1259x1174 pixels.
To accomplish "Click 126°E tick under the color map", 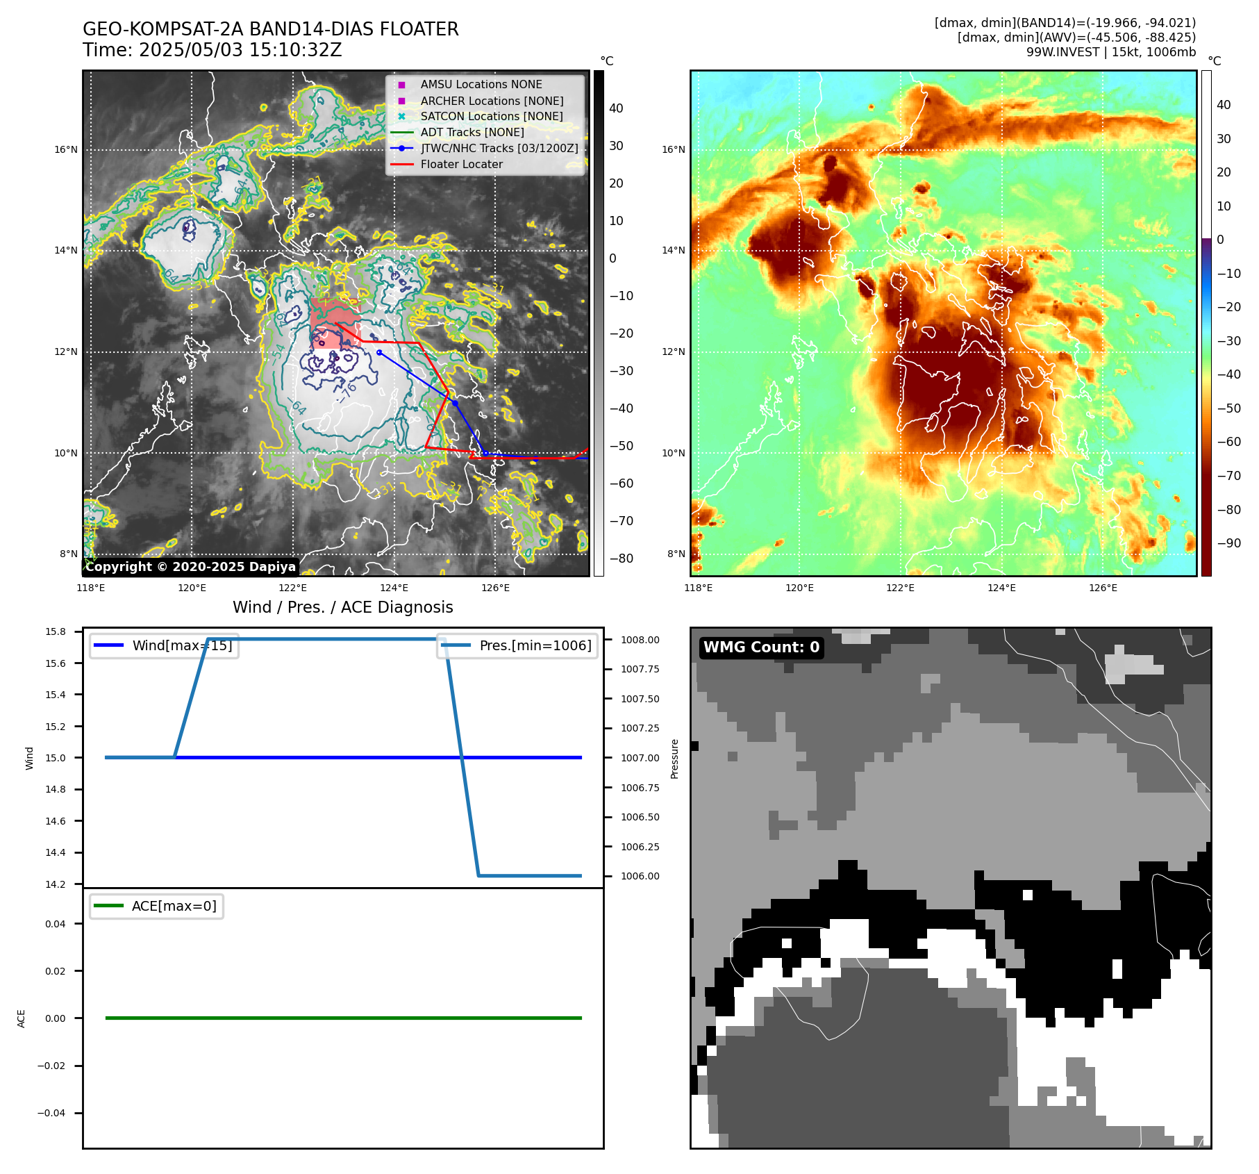I will [1103, 588].
